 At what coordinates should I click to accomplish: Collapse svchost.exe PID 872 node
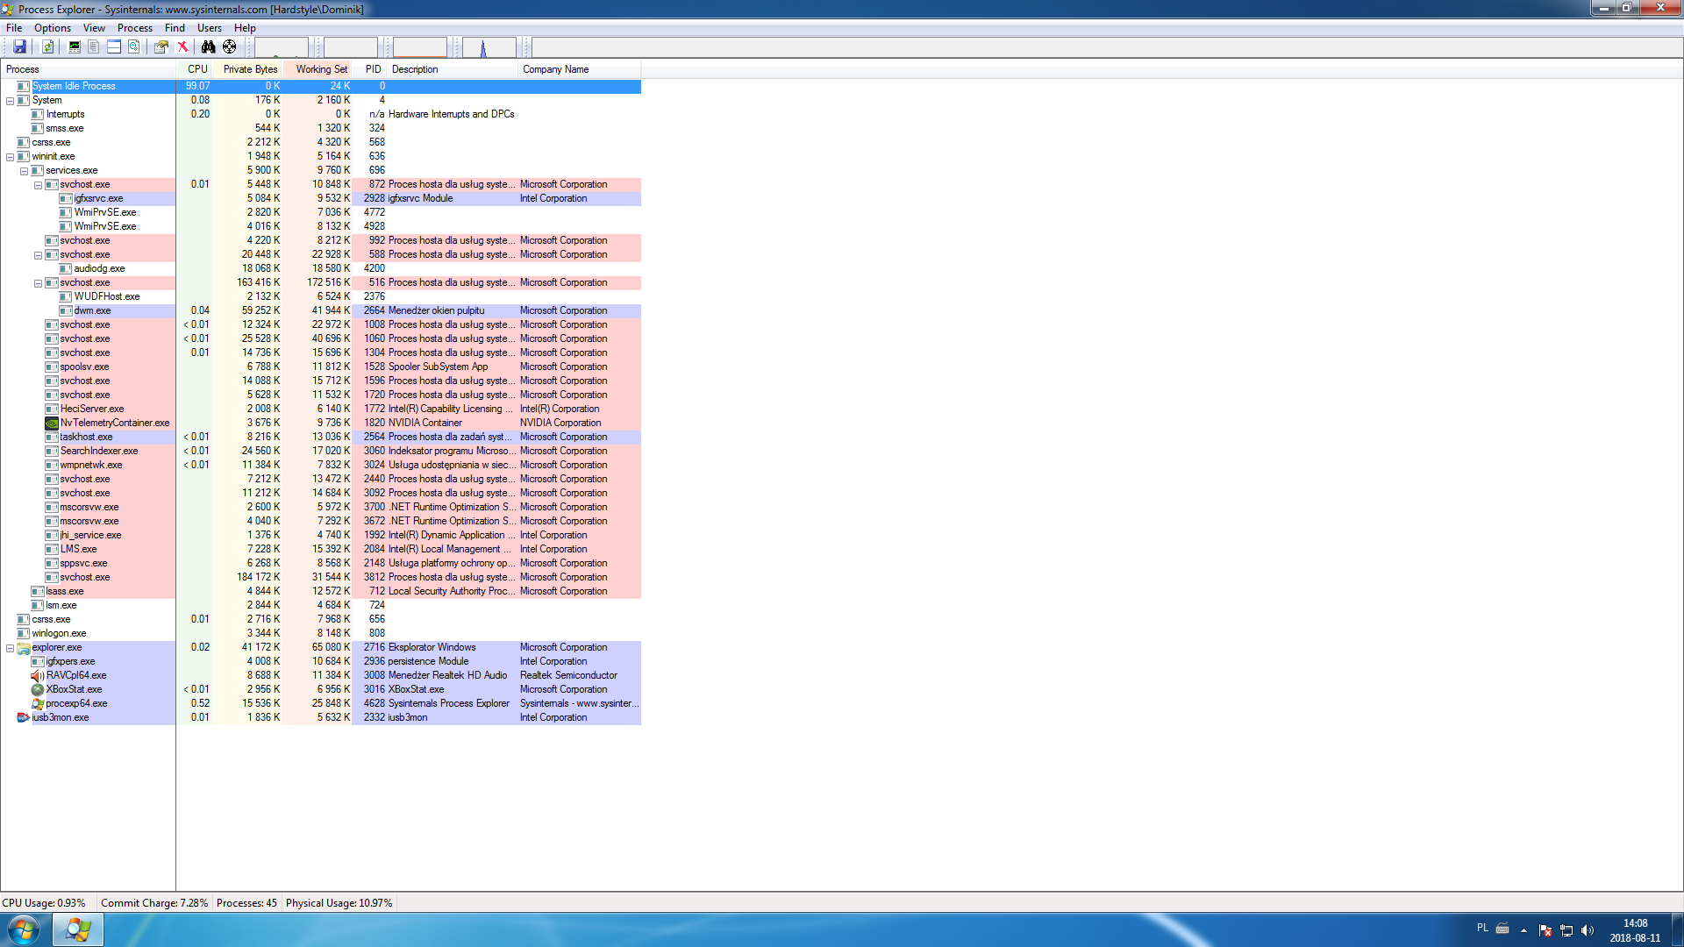[39, 185]
